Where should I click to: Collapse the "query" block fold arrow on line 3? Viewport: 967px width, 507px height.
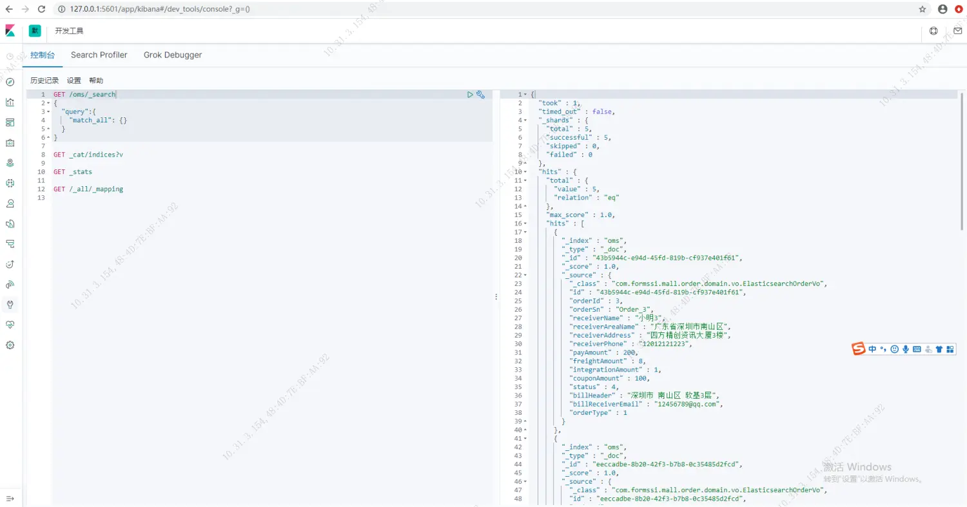[x=48, y=112]
